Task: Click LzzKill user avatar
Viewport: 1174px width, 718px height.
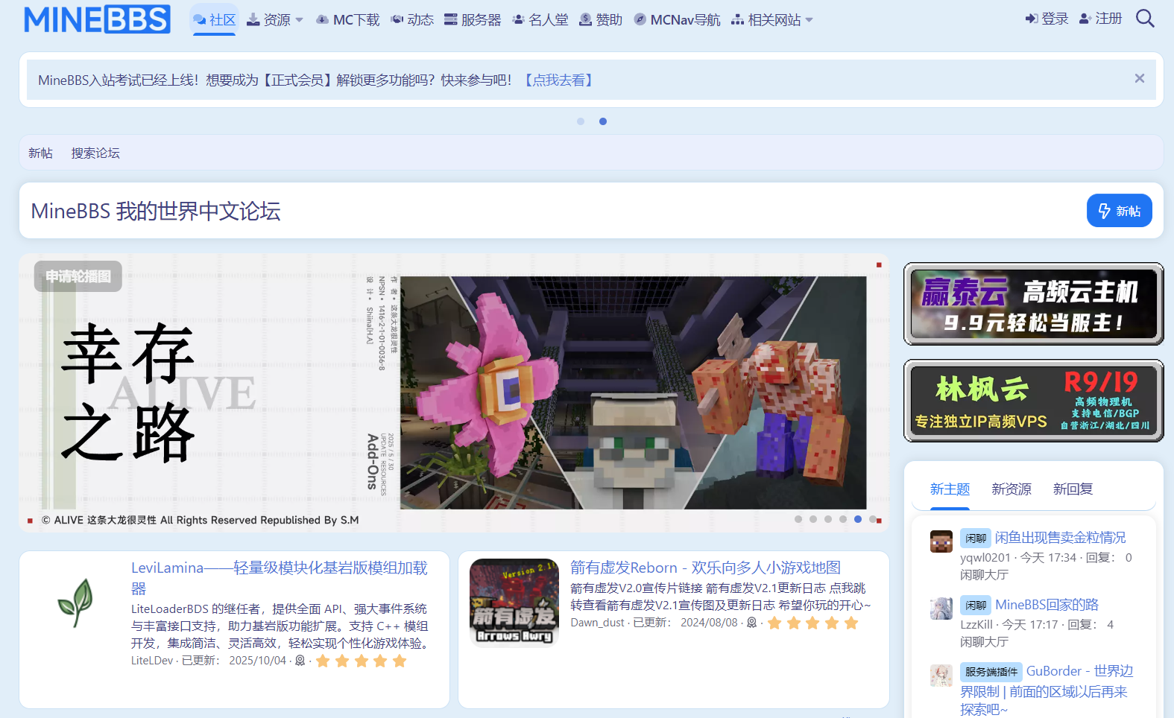Action: point(941,609)
